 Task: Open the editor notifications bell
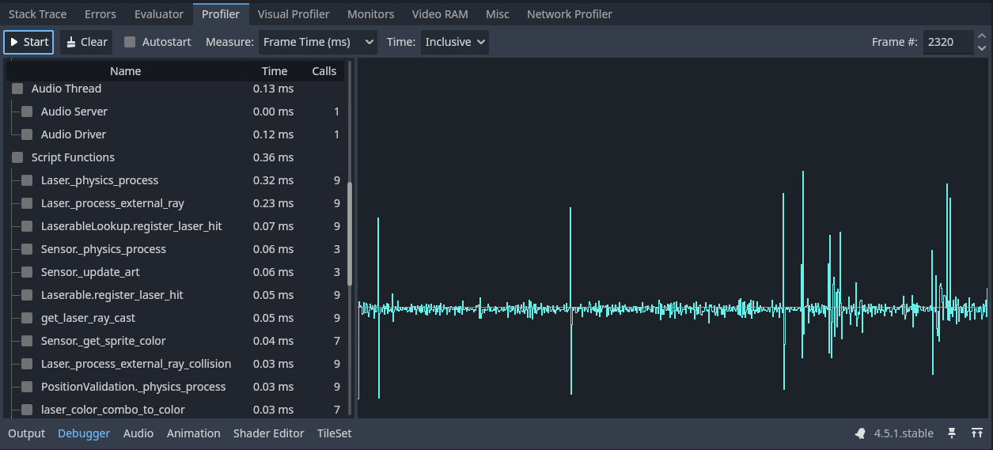[x=860, y=433]
